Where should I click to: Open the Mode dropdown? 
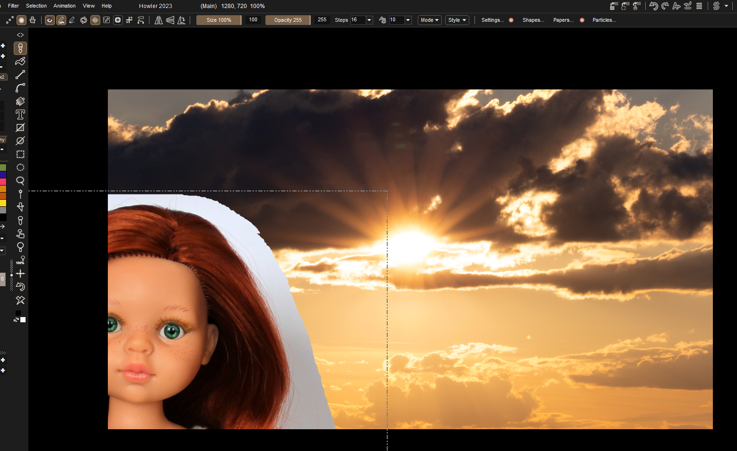click(x=430, y=20)
